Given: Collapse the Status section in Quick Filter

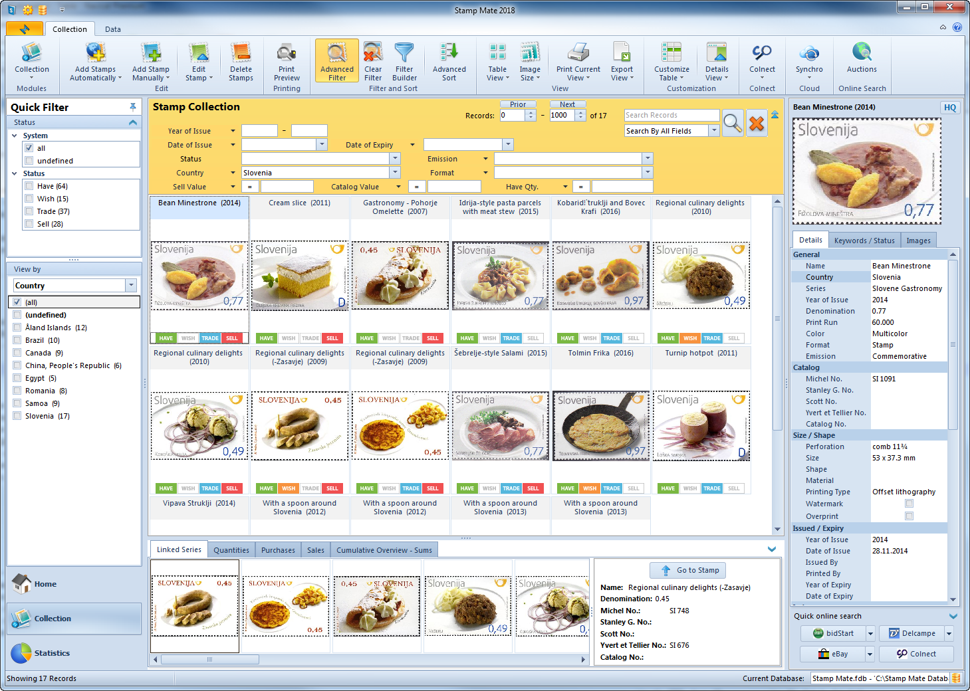Looking at the screenshot, I should (133, 122).
